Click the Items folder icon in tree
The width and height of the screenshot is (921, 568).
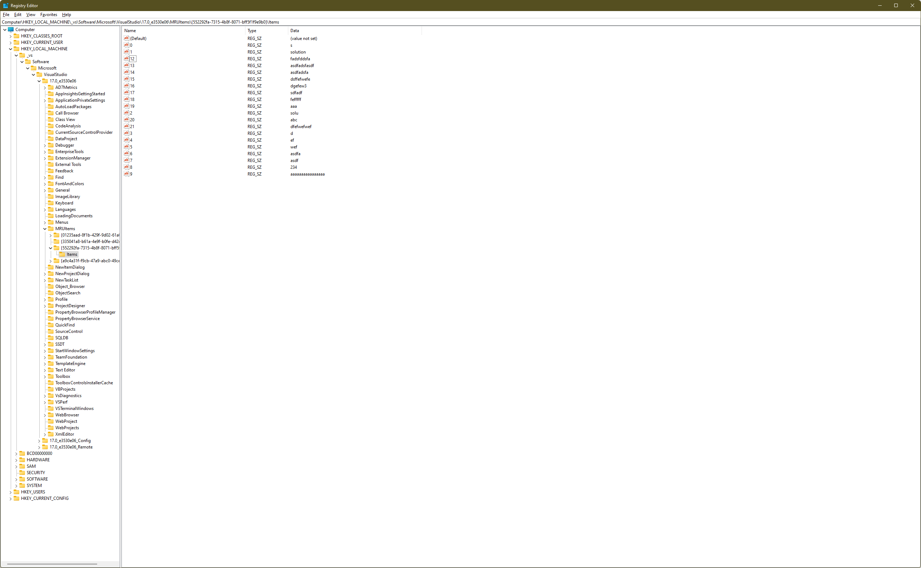pyautogui.click(x=63, y=254)
